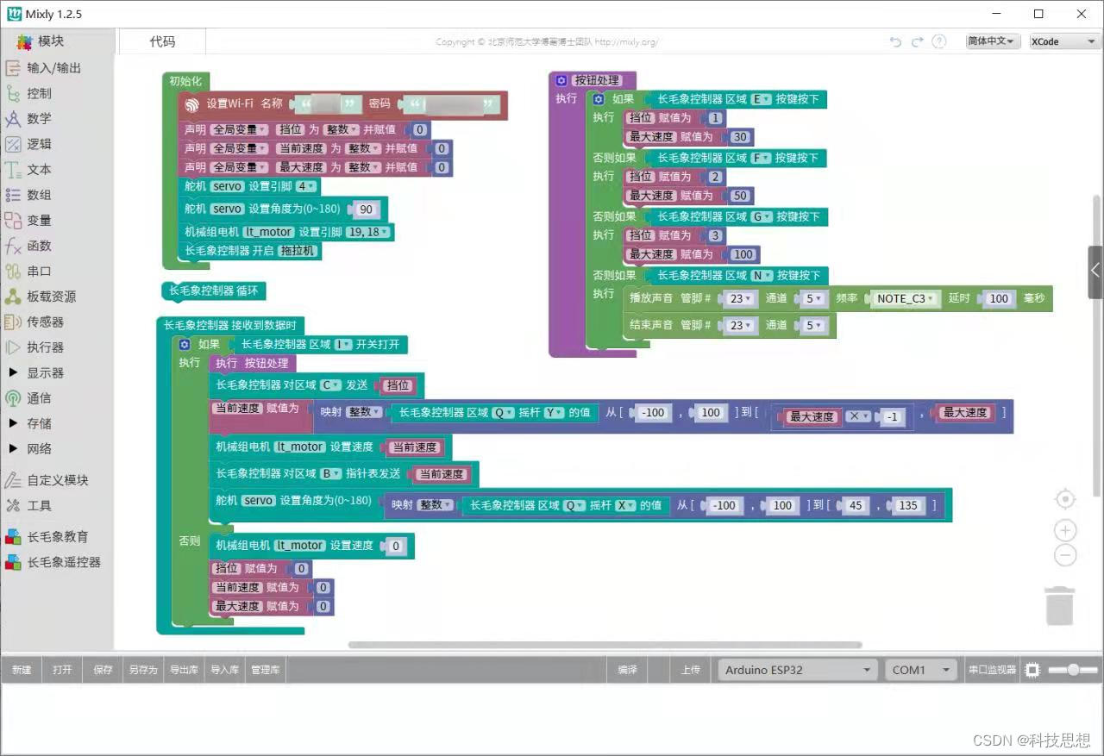
Task: Zoom out with the minus icon
Action: point(1066,556)
